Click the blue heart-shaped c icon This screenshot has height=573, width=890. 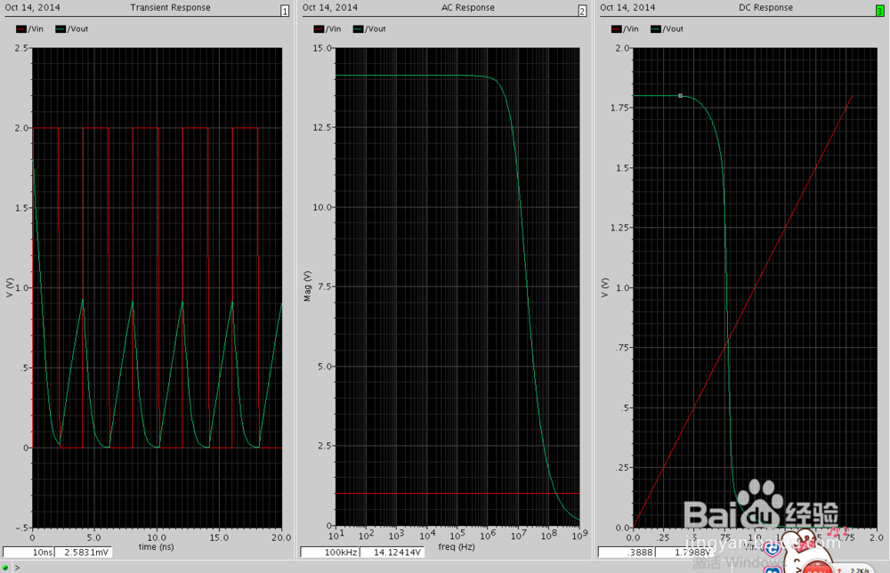772,549
